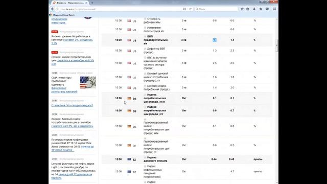Click info icon beside Индекс инфляционных ожиданий

[x=145, y=166]
